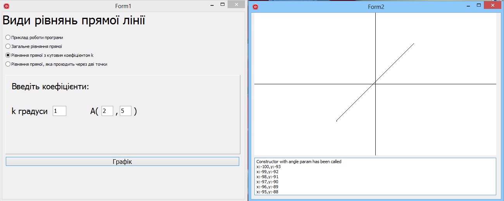Click the second A coordinate field containing 5

click(x=126, y=111)
